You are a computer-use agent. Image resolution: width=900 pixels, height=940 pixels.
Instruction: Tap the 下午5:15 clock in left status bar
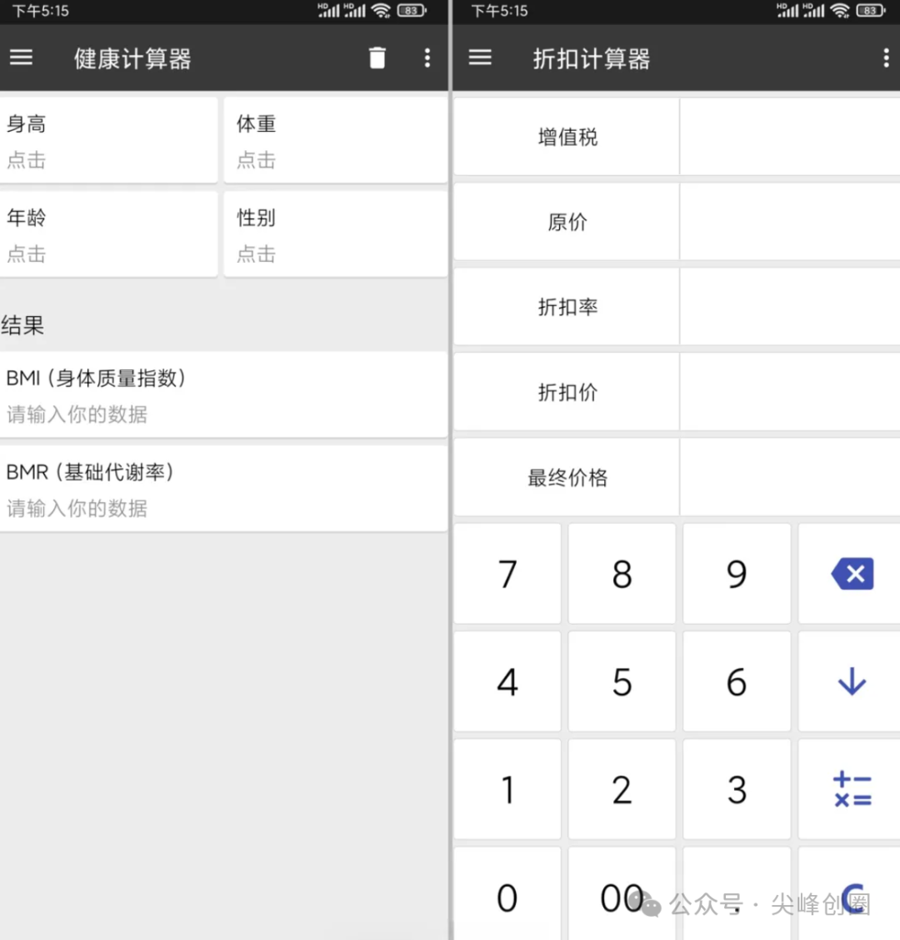coord(41,11)
